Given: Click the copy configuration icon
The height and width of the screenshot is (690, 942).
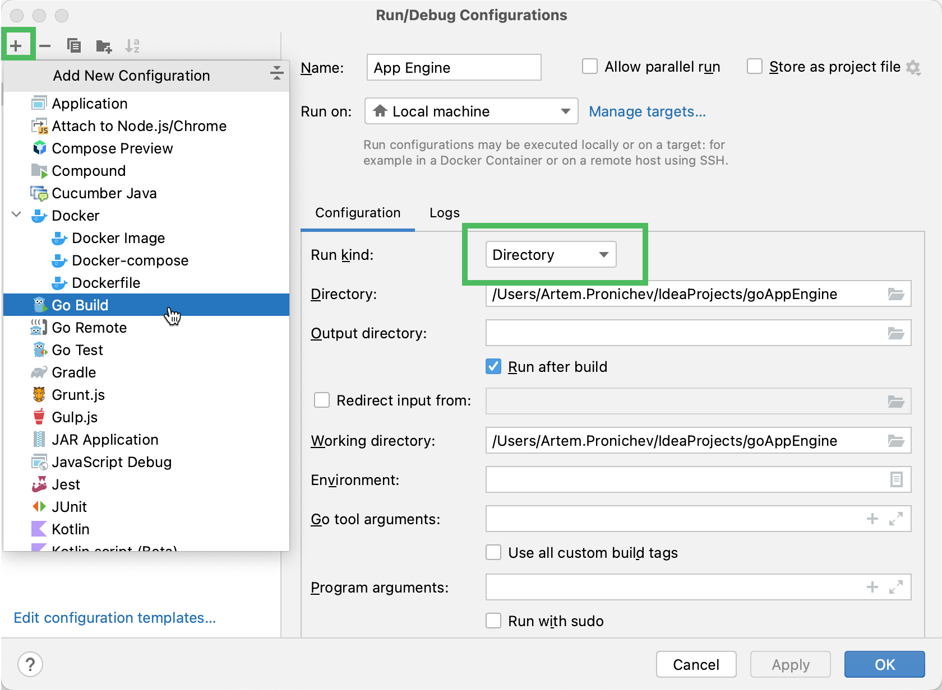Looking at the screenshot, I should pos(73,44).
